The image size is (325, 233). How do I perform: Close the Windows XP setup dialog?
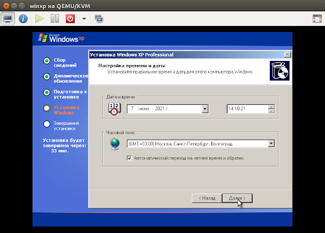(288, 55)
